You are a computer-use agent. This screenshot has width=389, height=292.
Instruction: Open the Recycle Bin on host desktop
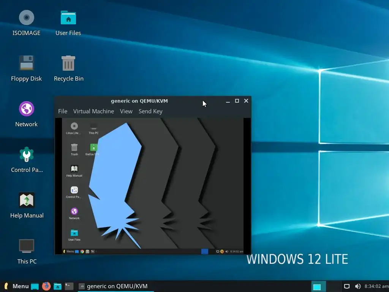pyautogui.click(x=68, y=63)
